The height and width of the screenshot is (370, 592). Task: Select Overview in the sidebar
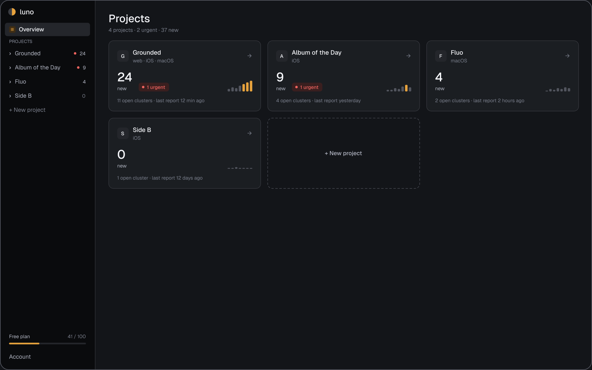coord(48,29)
